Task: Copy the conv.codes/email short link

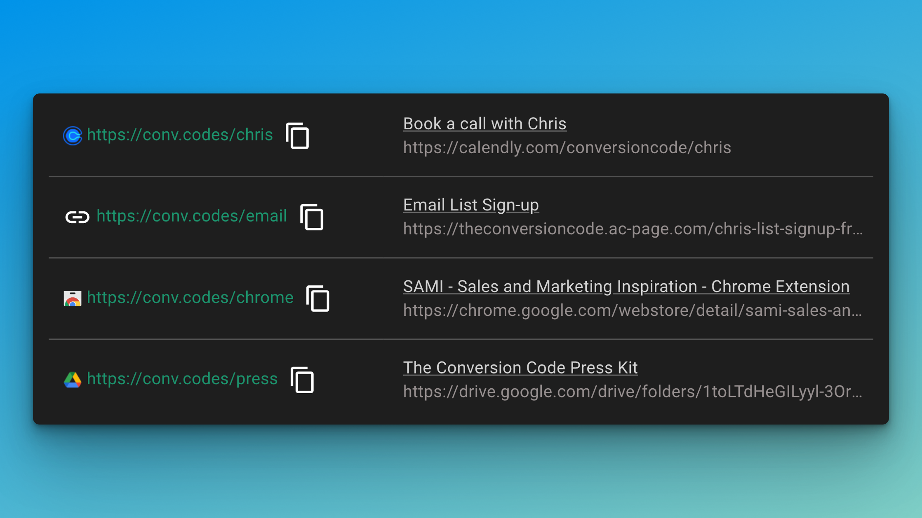Action: point(311,217)
